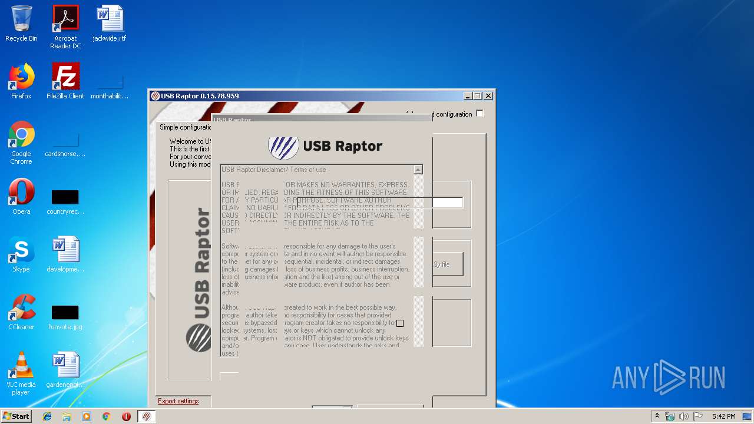Open the Recycle Bin desktop icon
Viewport: 754px width, 424px height.
(21, 24)
